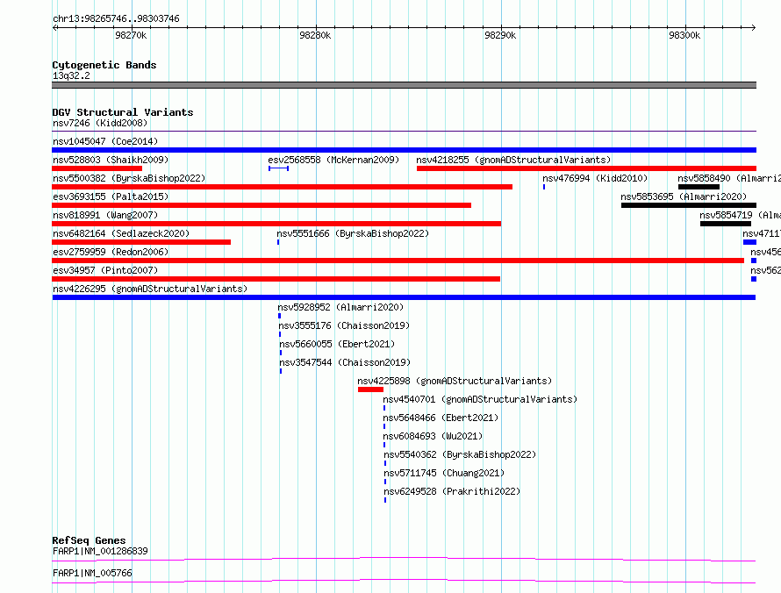Viewport: 781px width, 593px height.
Task: Click the 13q32.2 band label
Action: [x=71, y=75]
